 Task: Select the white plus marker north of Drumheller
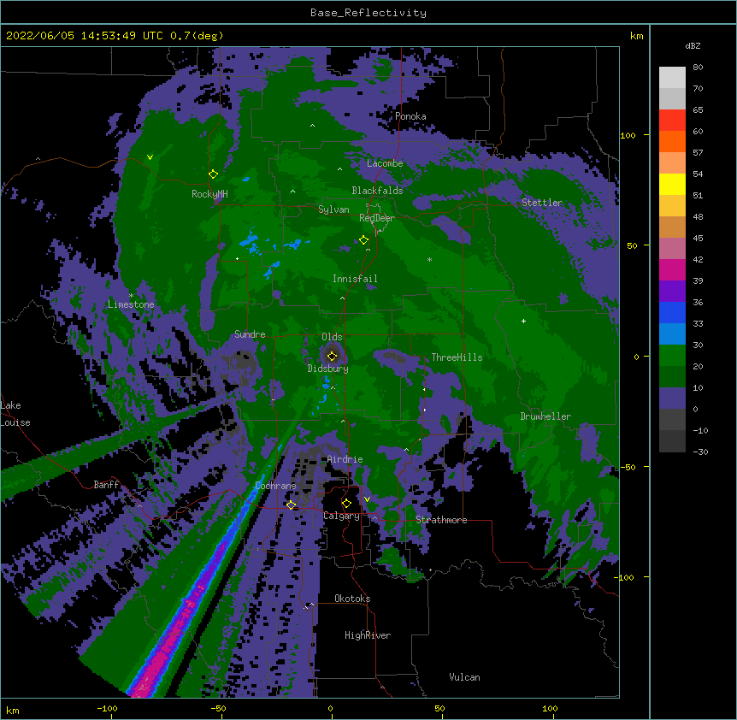523,321
